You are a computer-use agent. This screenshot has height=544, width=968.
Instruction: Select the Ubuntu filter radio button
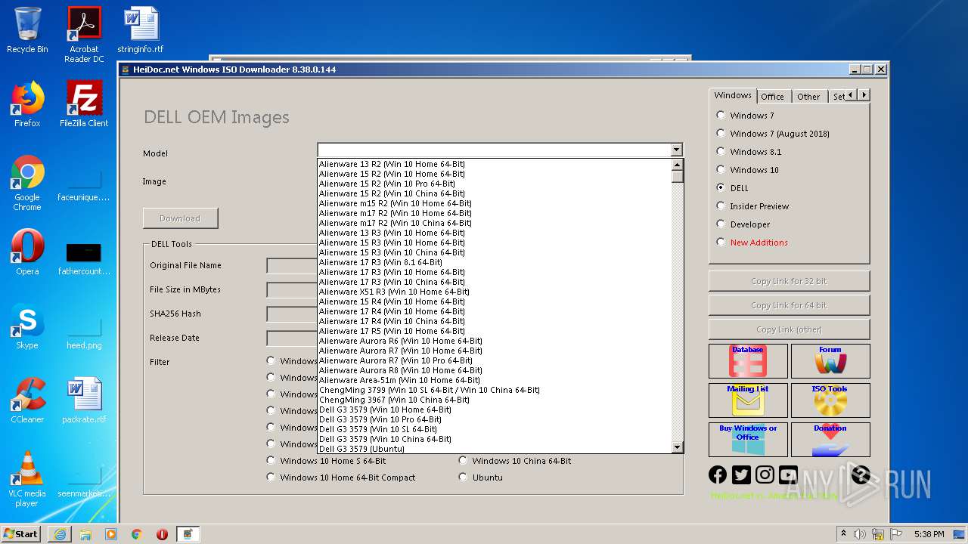[x=463, y=478]
